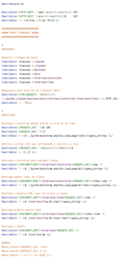Click the RewriteRule /Interface/$1 [L] line
This screenshot has width=137, height=259.
pos(26,234)
